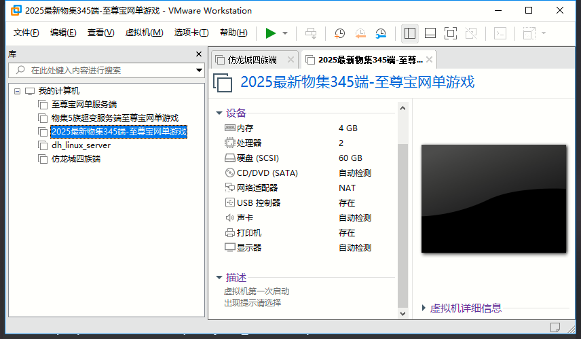Open the 帮助(H) menu

point(233,33)
